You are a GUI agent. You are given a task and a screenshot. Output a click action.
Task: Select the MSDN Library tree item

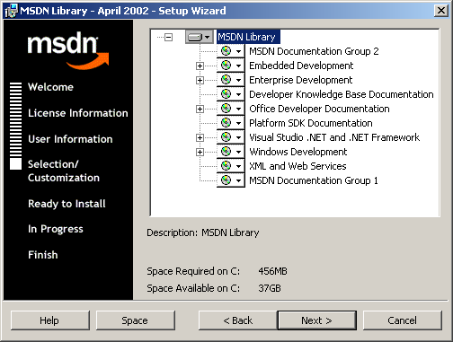(x=248, y=37)
